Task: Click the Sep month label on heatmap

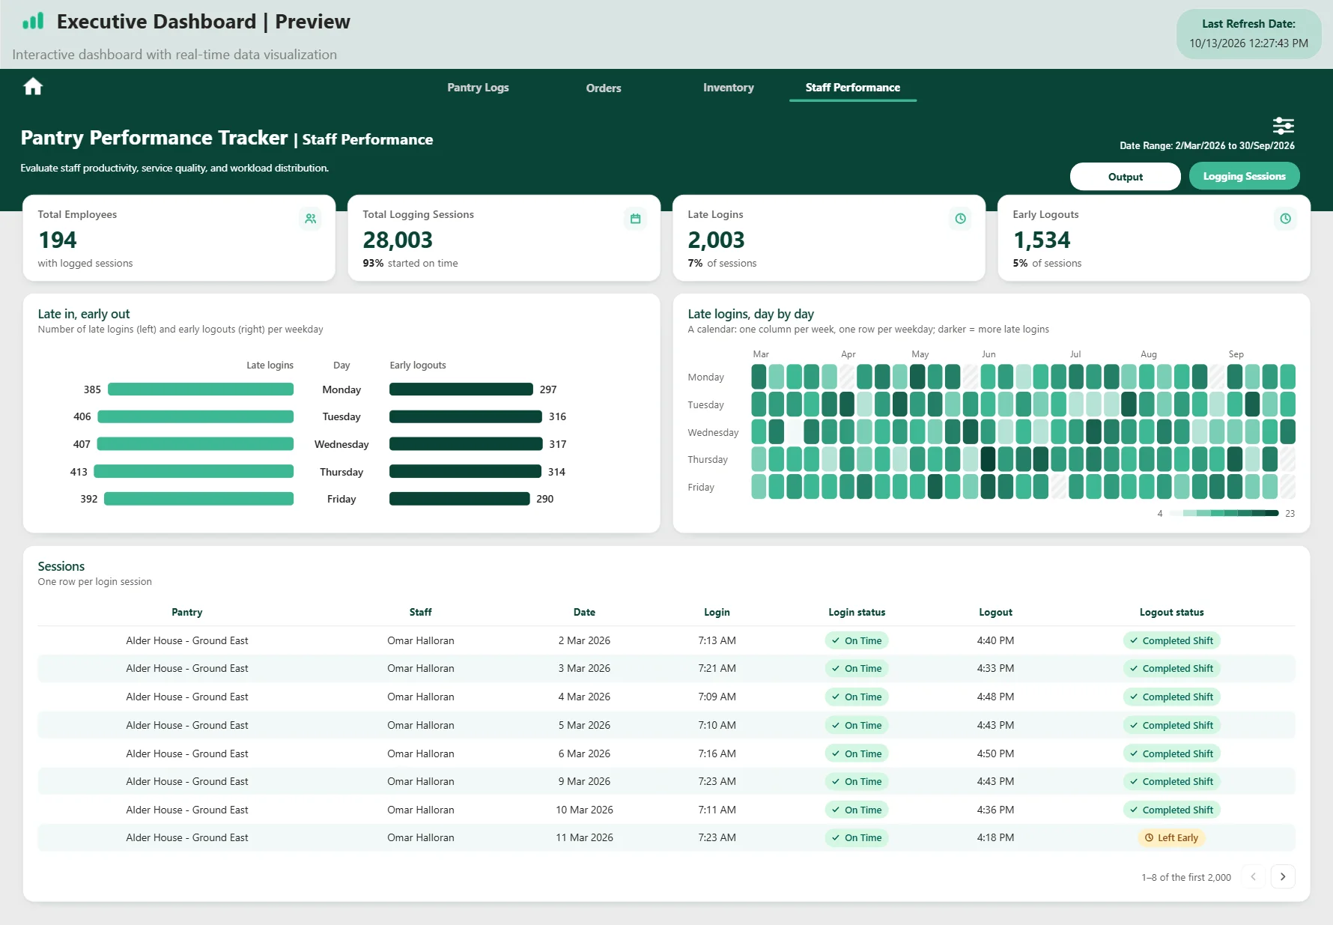Action: pos(1236,354)
